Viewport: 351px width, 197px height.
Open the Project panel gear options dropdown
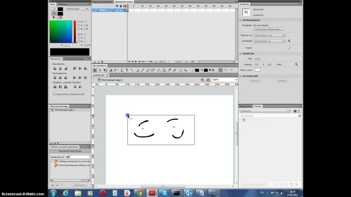coord(297,111)
